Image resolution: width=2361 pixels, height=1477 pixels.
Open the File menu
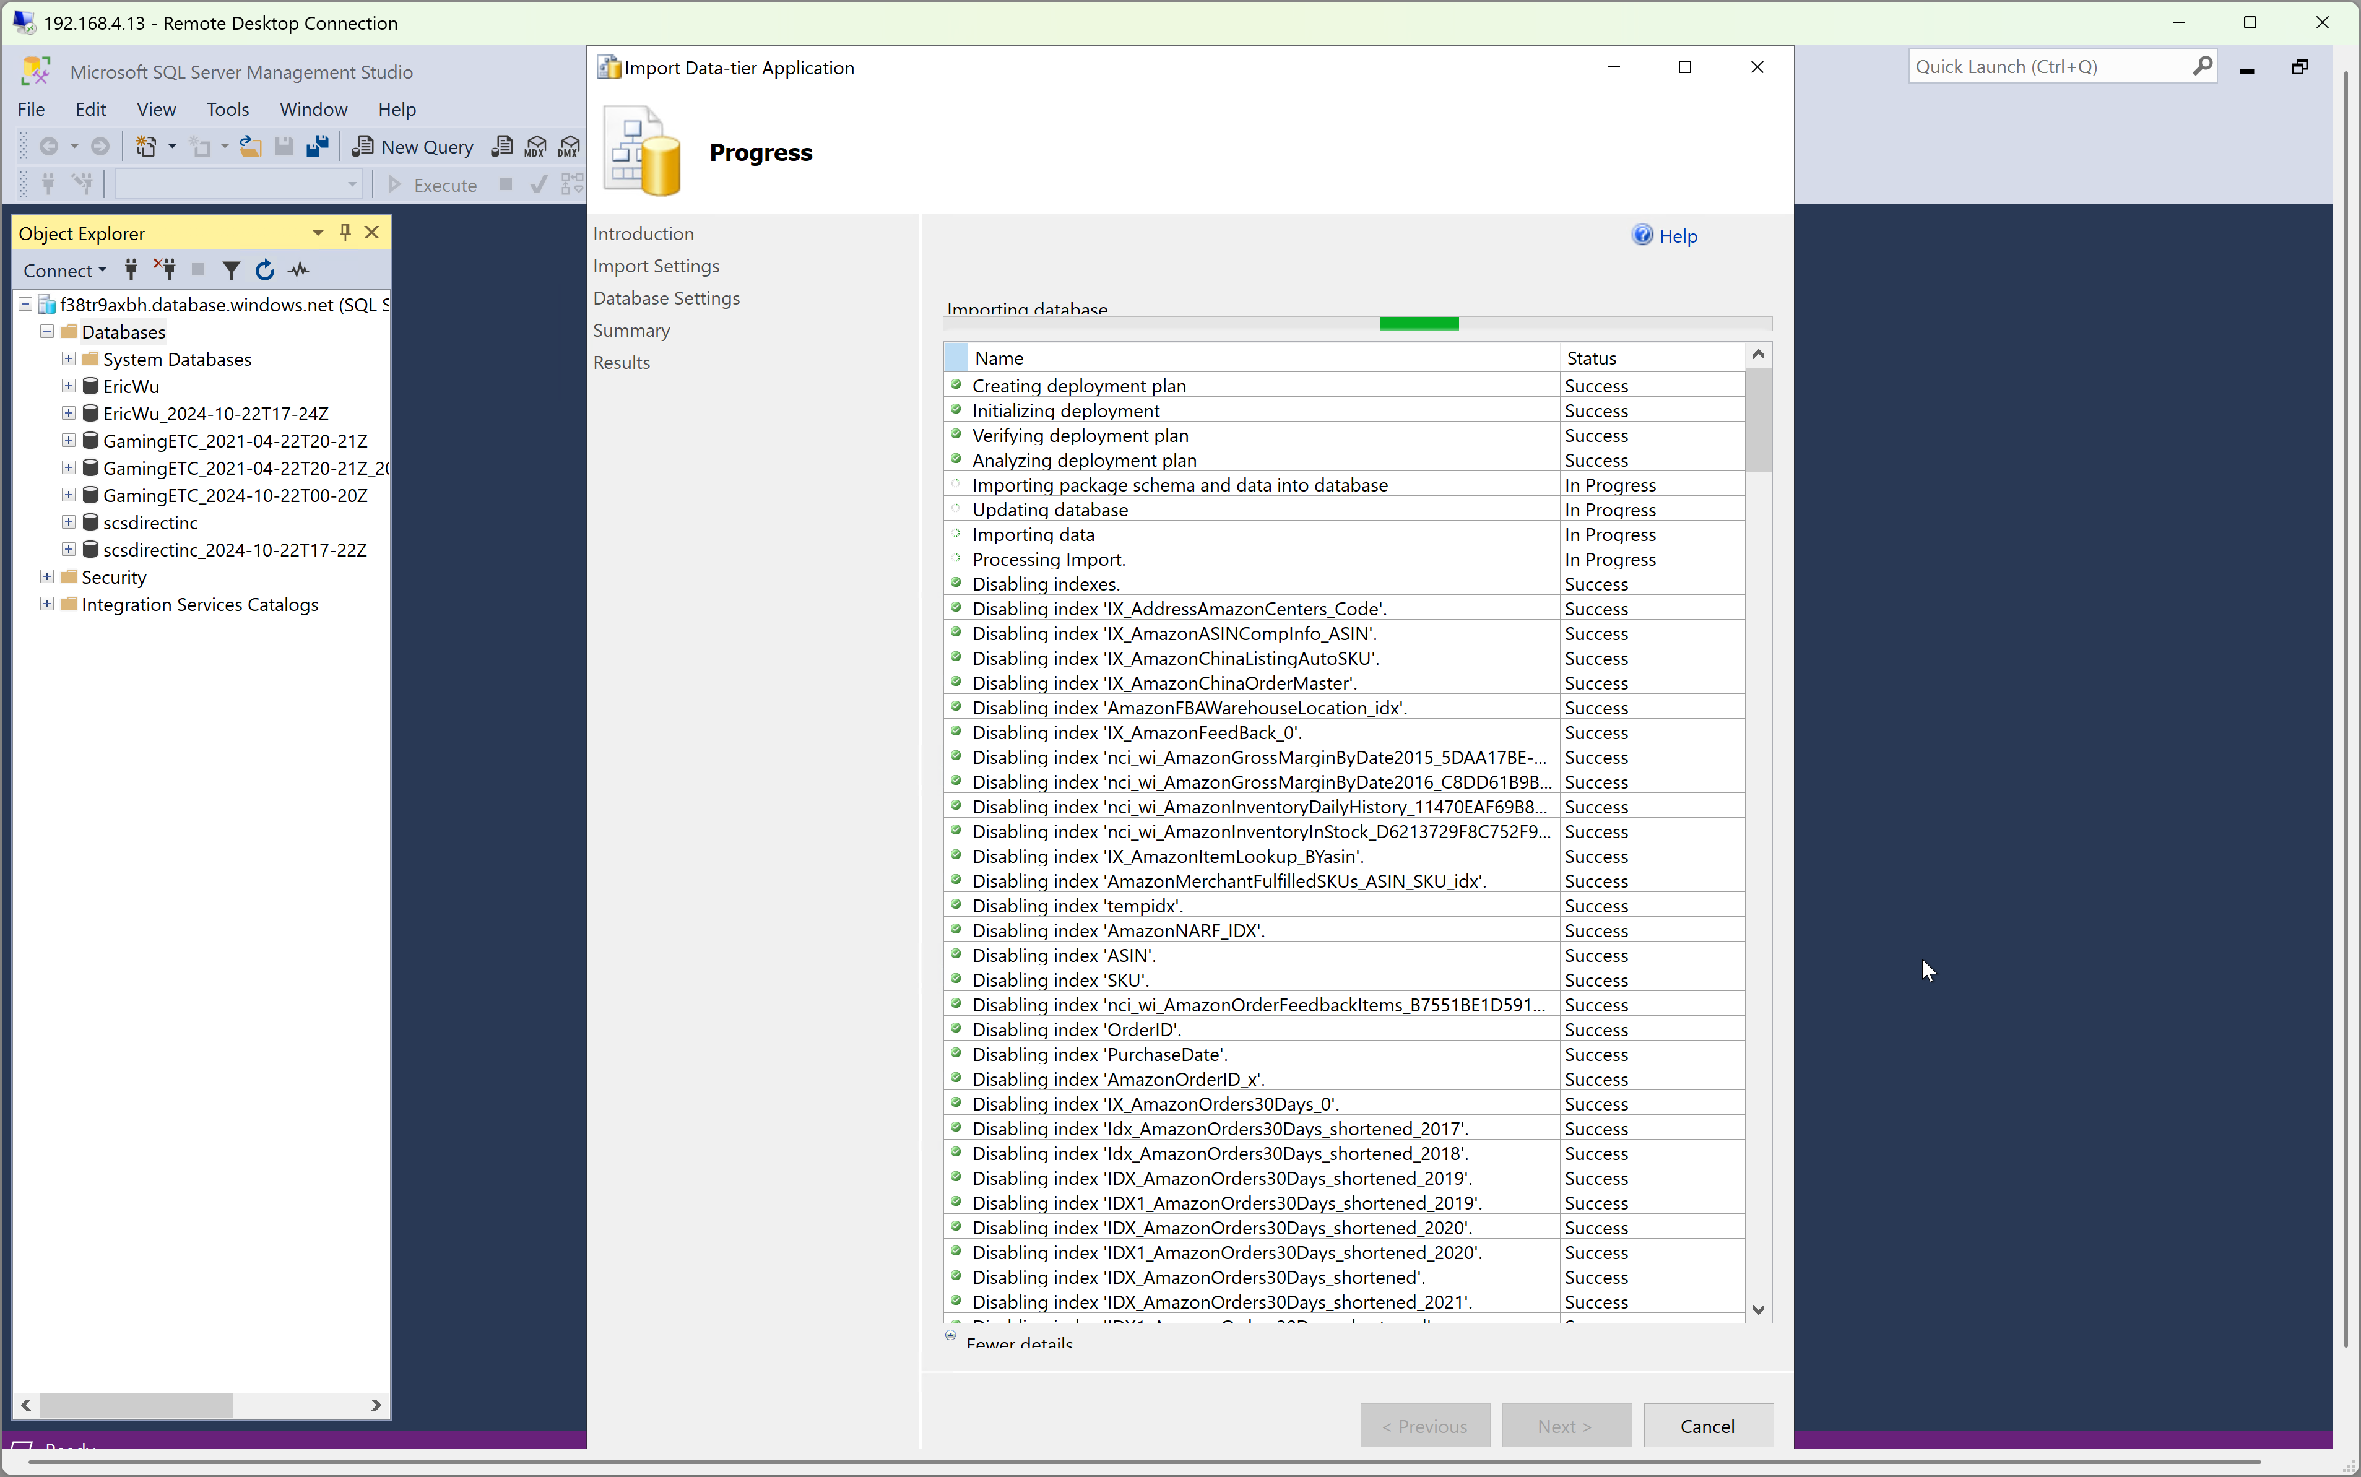pos(31,110)
